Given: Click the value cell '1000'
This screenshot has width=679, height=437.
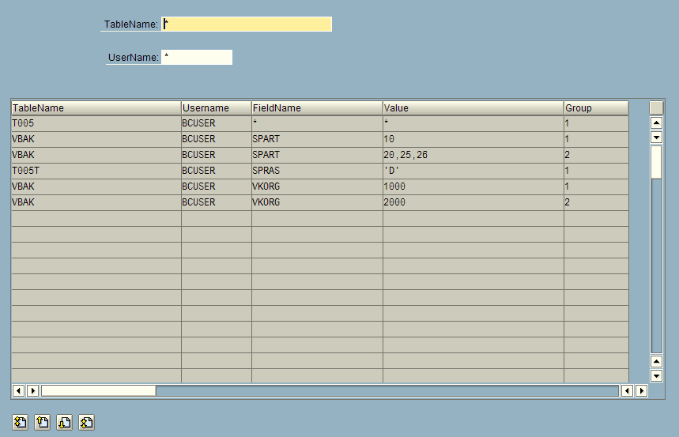Looking at the screenshot, I should [473, 186].
